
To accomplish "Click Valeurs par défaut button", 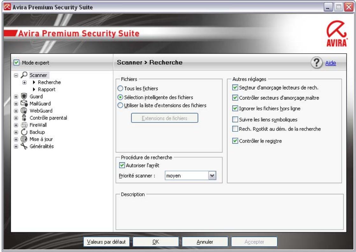I will (x=106, y=242).
